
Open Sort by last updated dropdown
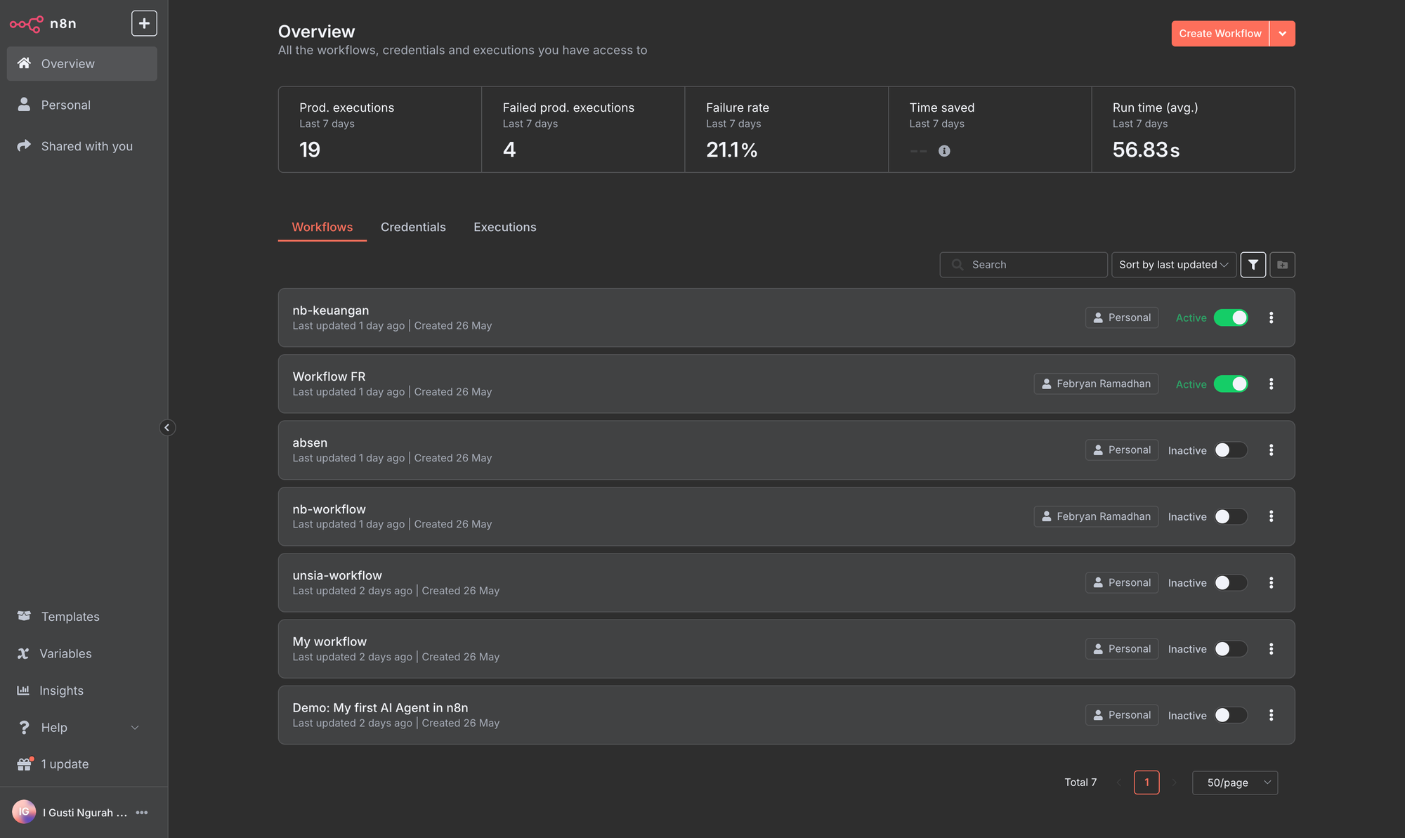click(x=1173, y=265)
